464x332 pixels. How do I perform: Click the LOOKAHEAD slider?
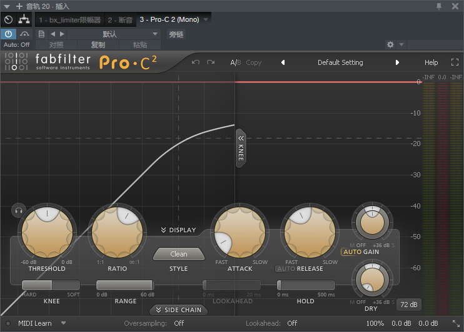tap(232, 285)
